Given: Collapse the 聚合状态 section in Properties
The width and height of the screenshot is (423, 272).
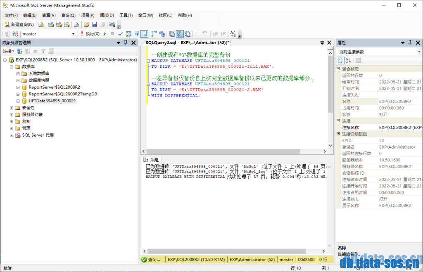Looking at the screenshot, I should [x=338, y=69].
